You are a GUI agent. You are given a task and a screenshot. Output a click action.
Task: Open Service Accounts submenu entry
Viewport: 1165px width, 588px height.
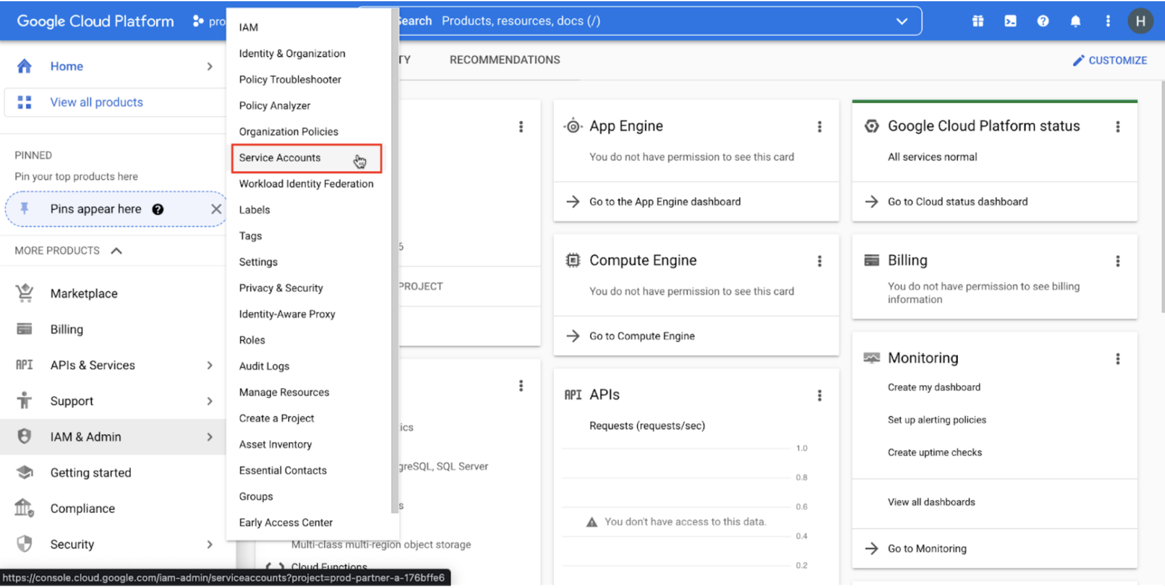307,158
